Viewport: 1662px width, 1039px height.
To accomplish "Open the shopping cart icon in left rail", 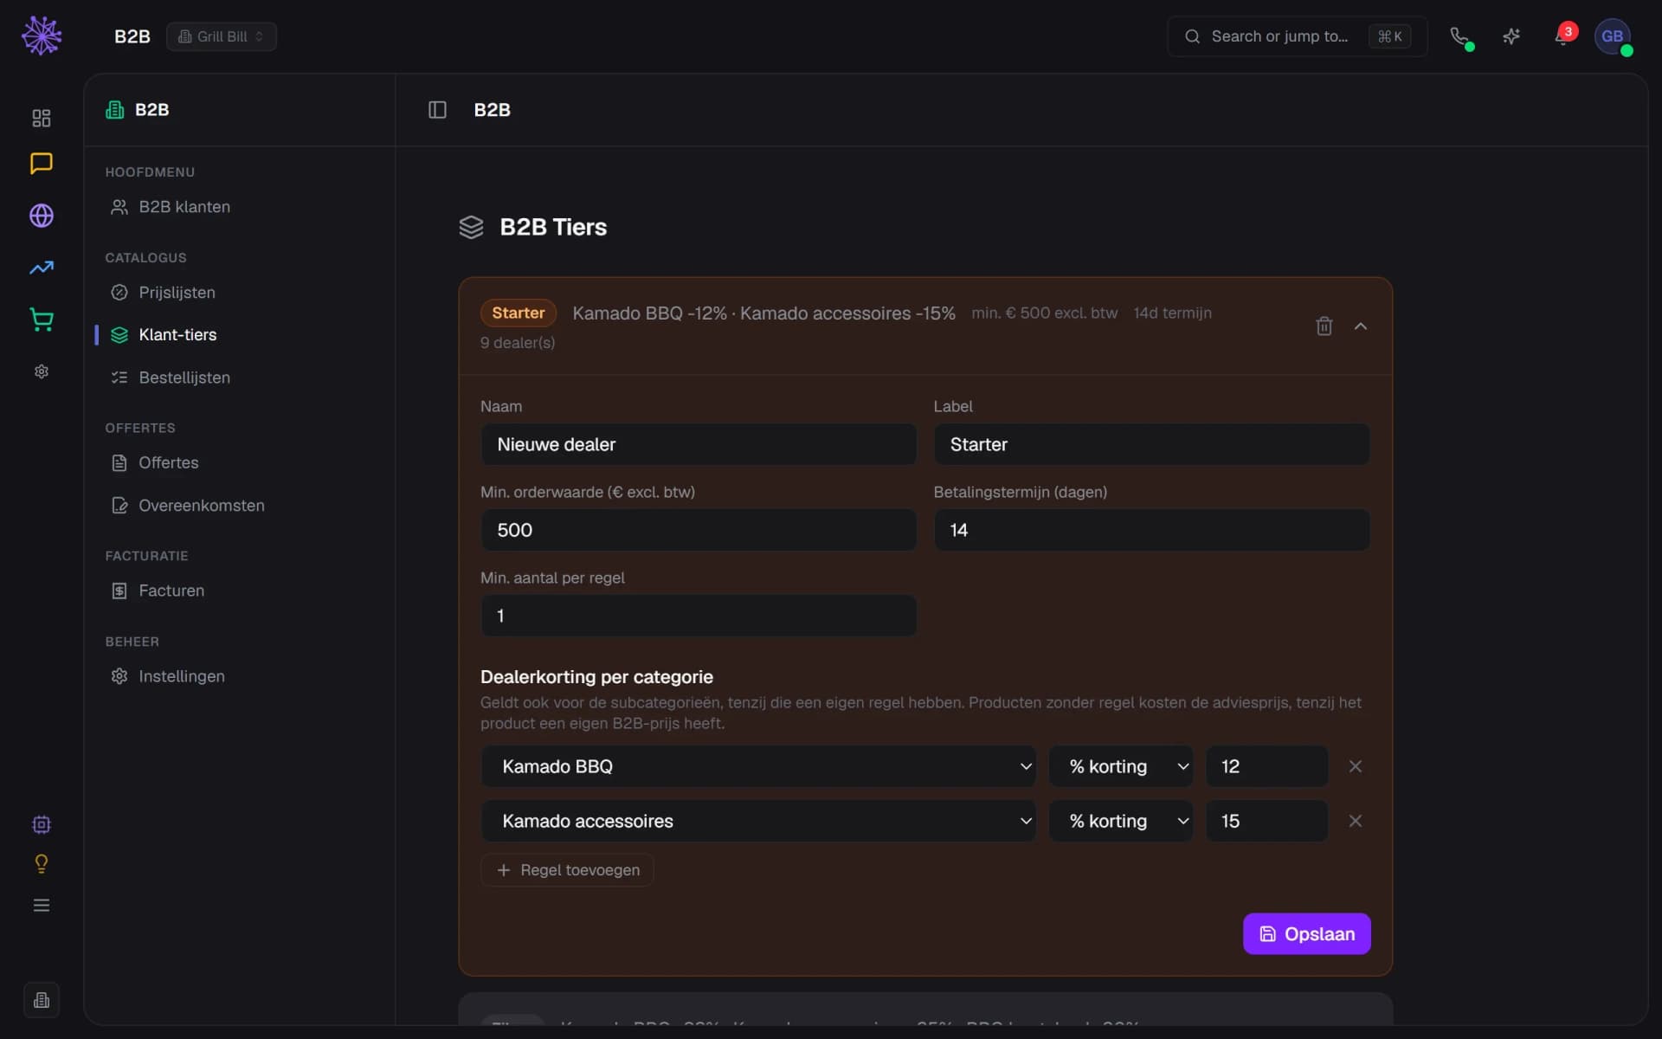I will click(x=42, y=319).
